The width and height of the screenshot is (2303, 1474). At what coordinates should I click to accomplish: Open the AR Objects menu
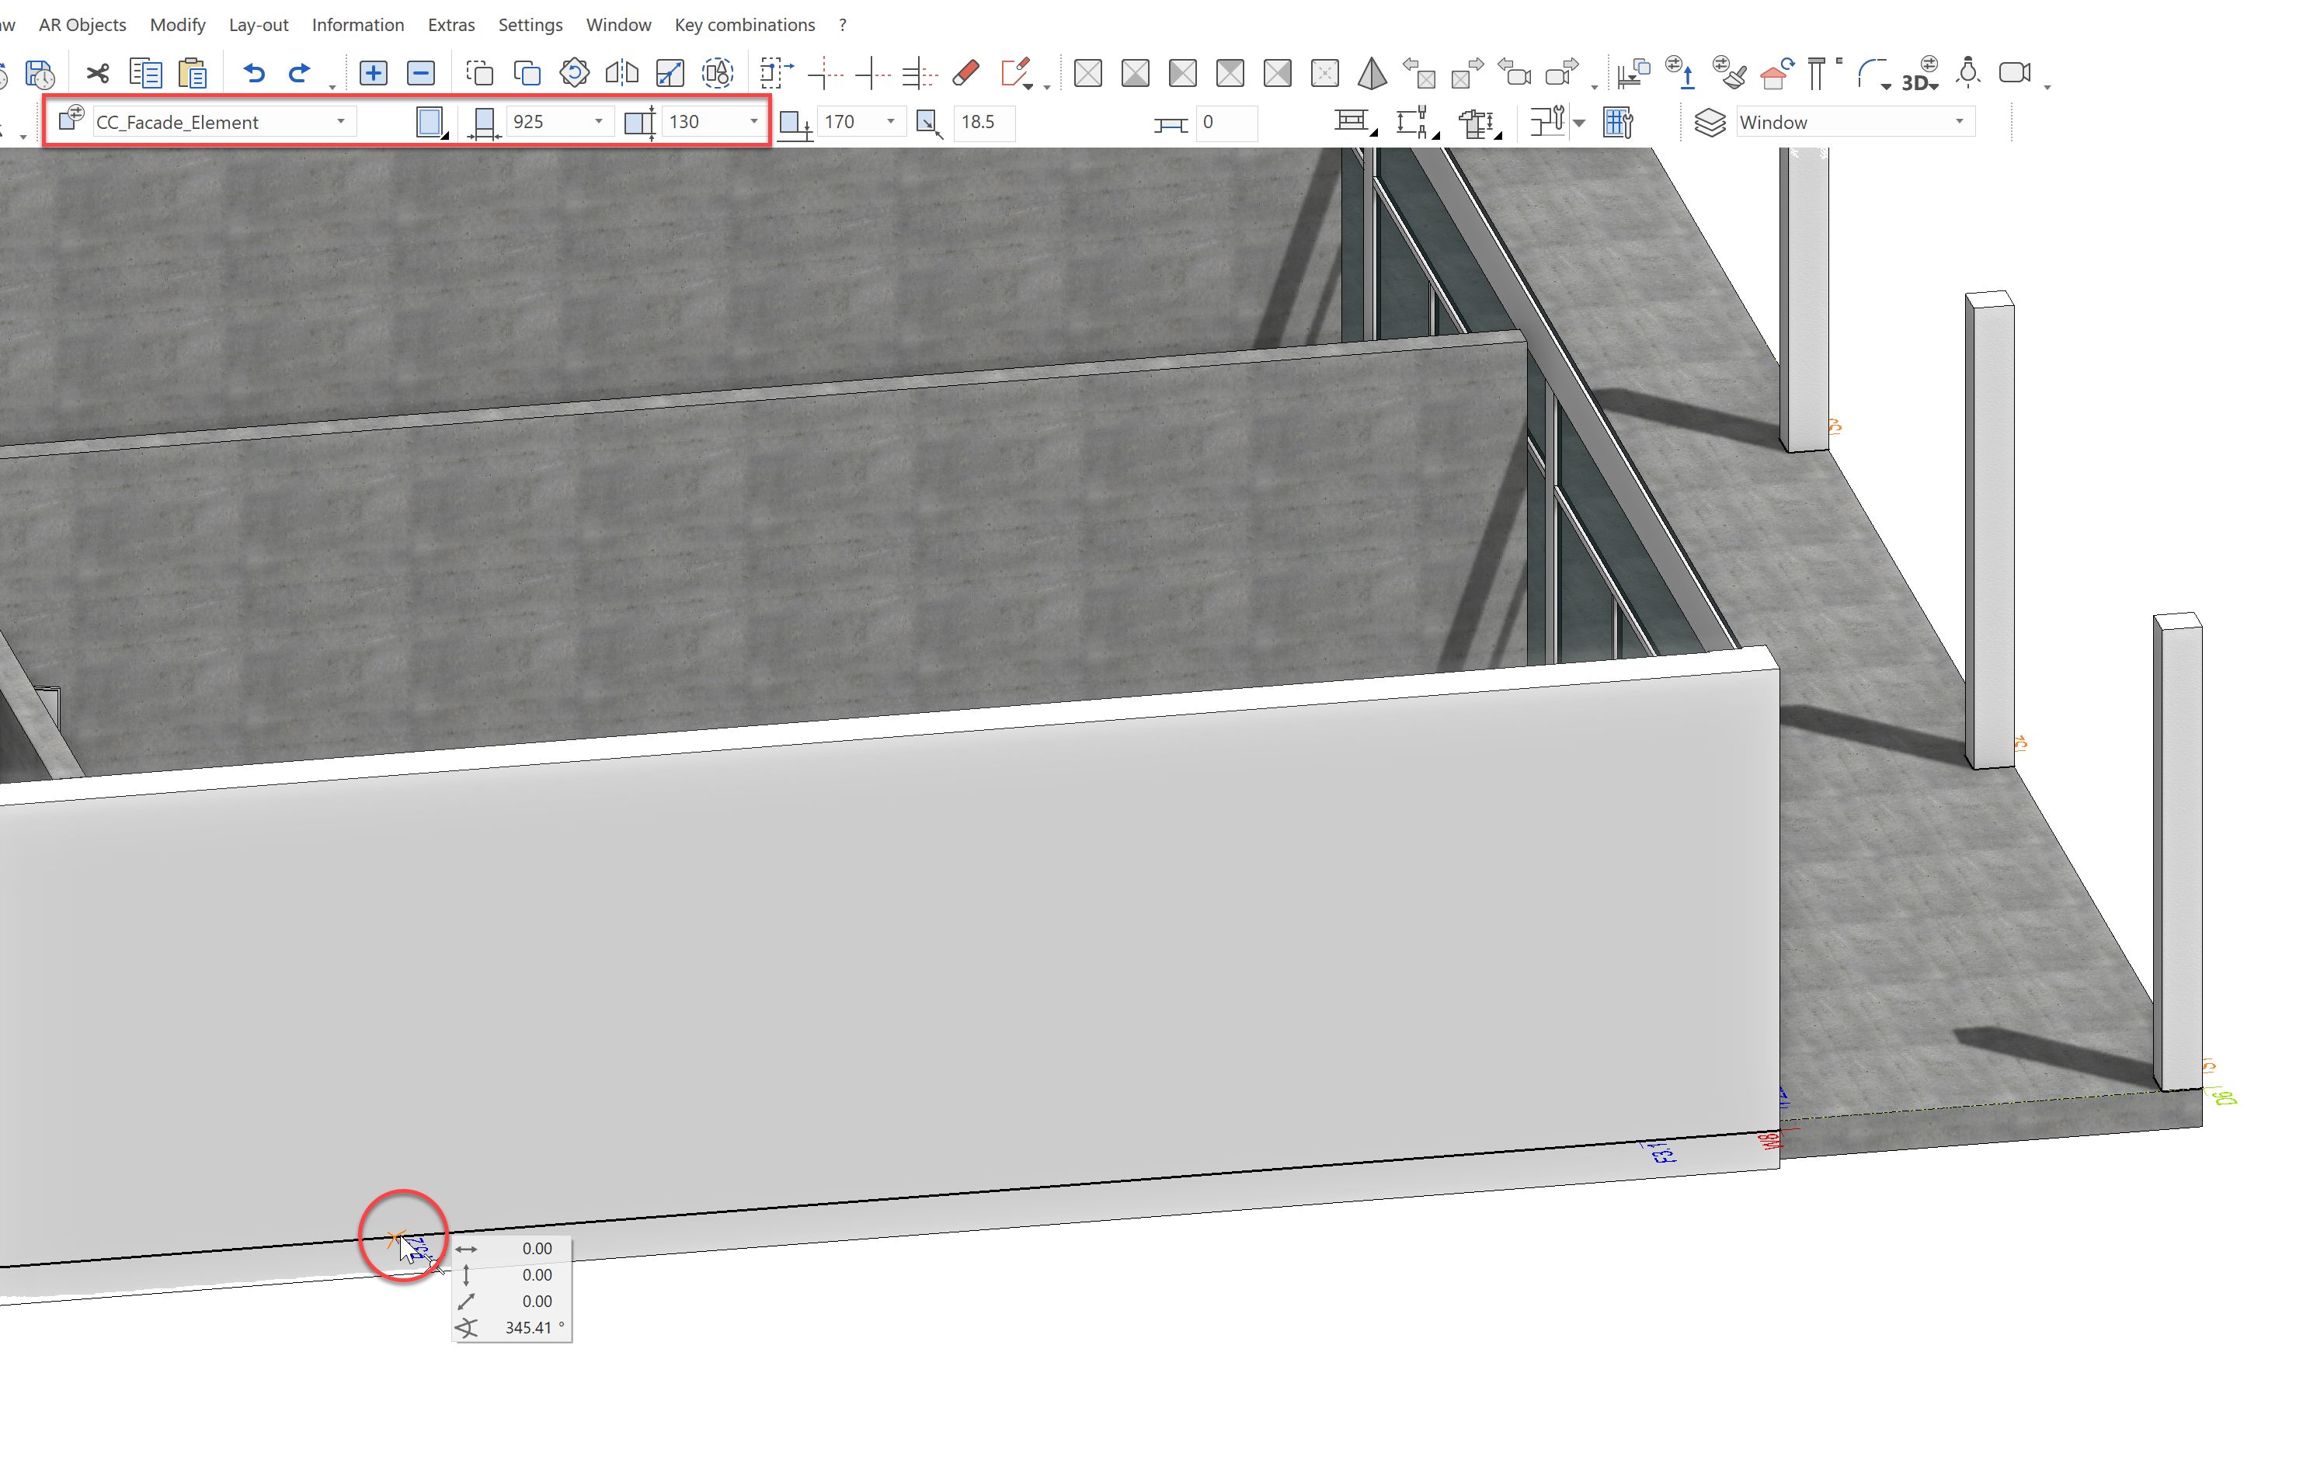click(x=82, y=25)
